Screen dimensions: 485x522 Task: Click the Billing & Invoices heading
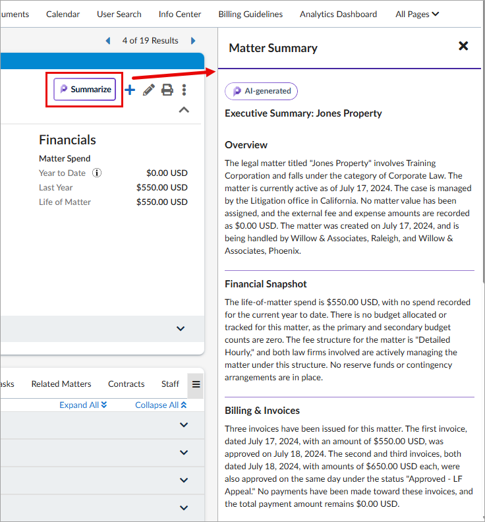[x=262, y=411]
